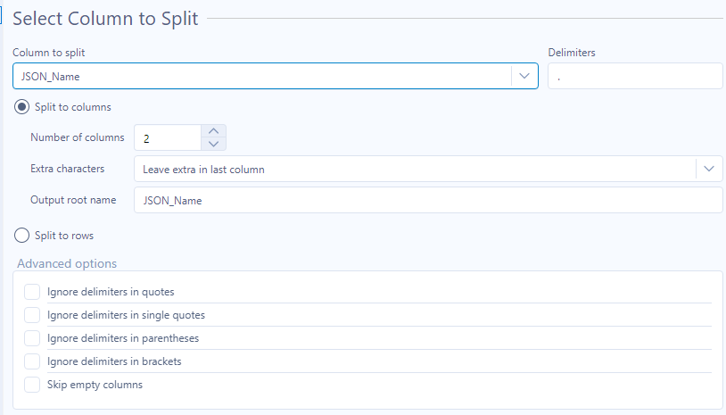Click the Number of columns value field
Image resolution: width=726 pixels, height=415 pixels.
168,137
